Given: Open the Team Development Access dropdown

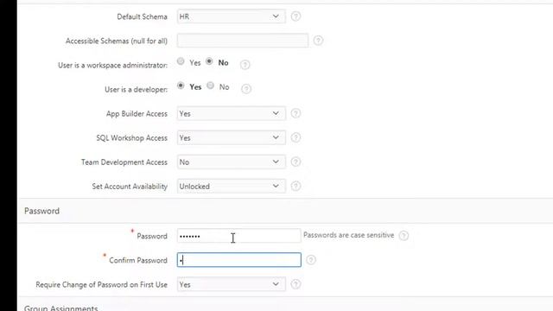Looking at the screenshot, I should point(231,162).
